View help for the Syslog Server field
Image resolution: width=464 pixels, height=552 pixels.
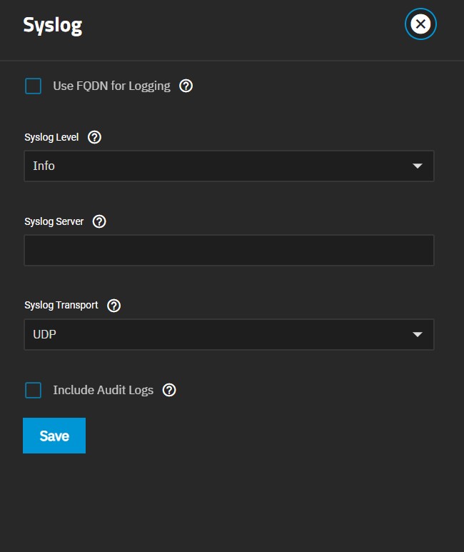tap(99, 221)
